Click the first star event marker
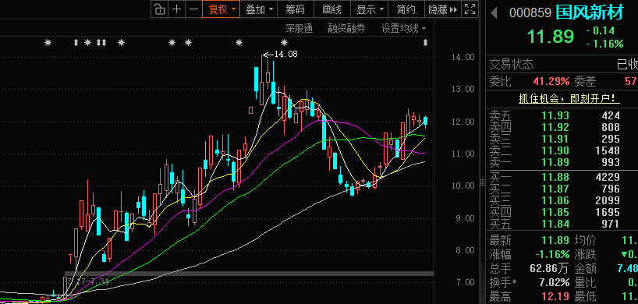This screenshot has height=304, width=638. [x=48, y=42]
